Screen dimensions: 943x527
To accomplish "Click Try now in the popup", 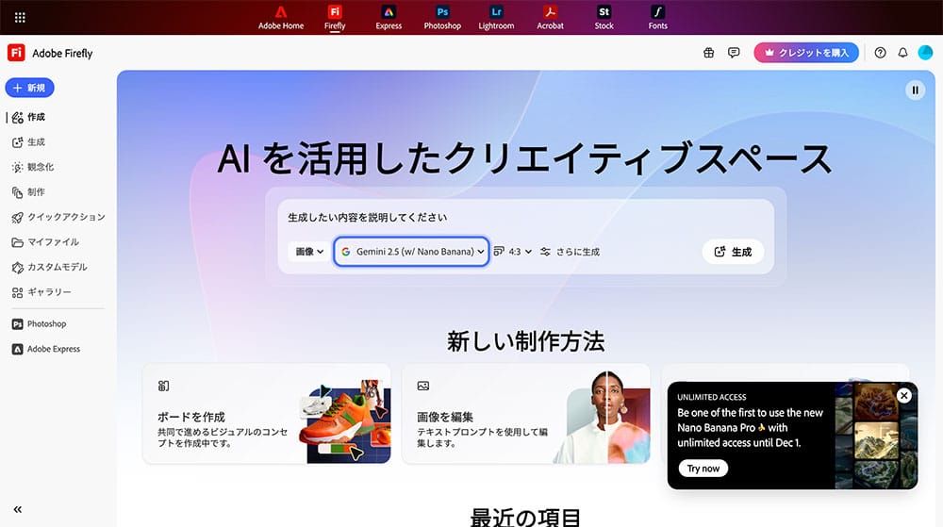I will [x=703, y=469].
